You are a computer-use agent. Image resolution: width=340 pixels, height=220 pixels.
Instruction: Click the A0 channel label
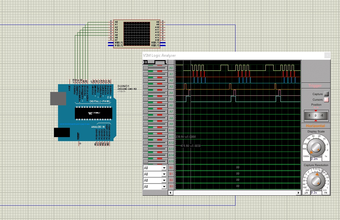click(171, 68)
